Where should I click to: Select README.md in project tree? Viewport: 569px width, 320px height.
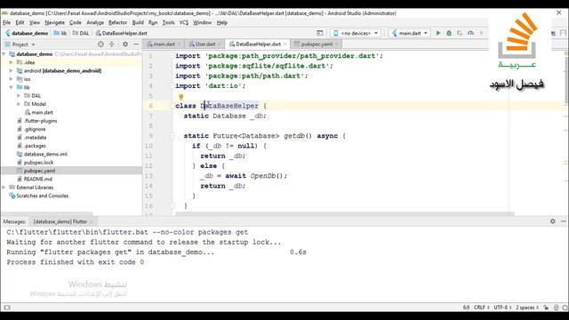(37, 180)
